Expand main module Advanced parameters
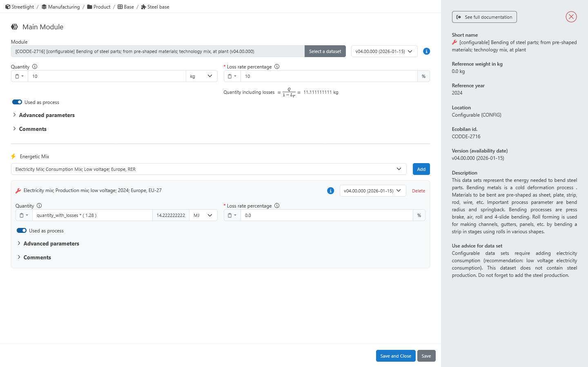The width and height of the screenshot is (588, 367). tap(43, 115)
